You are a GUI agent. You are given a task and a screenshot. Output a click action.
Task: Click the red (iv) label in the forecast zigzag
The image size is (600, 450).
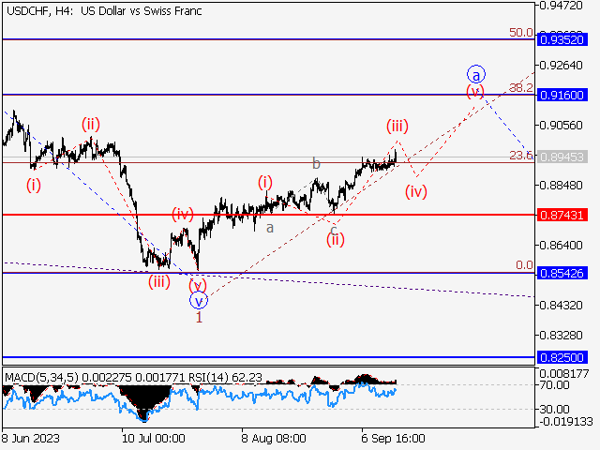(x=416, y=191)
